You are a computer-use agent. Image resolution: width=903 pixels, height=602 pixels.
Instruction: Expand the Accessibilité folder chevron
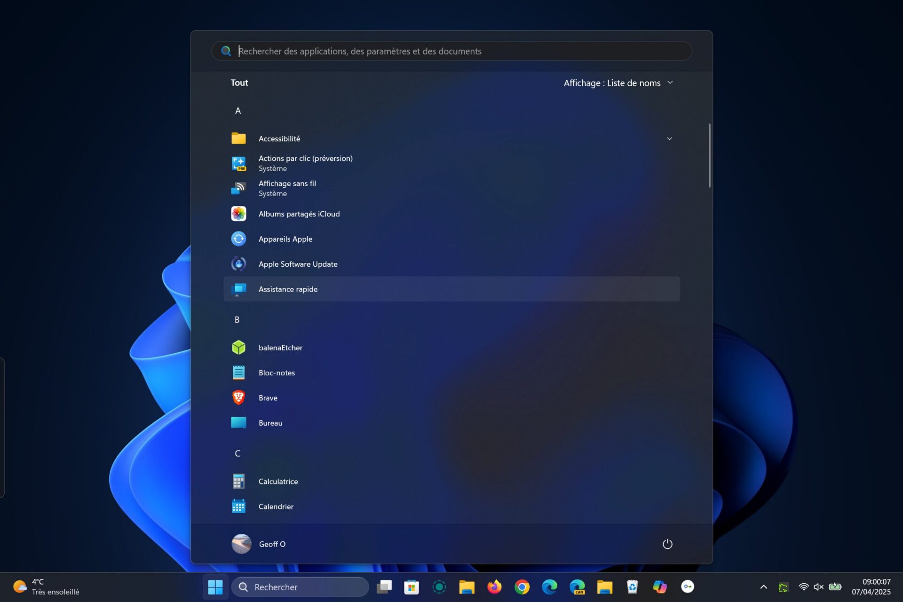[669, 139]
